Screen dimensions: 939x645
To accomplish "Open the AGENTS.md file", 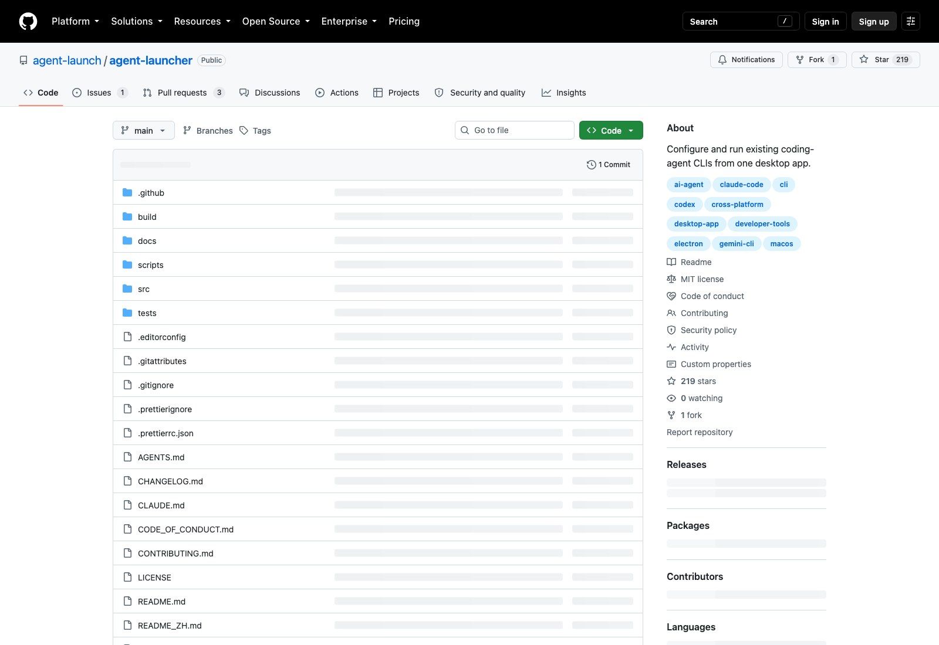I will (161, 457).
